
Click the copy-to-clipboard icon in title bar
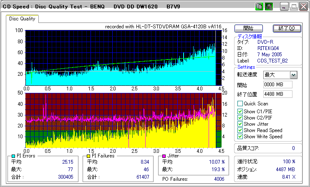click(x=259, y=7)
